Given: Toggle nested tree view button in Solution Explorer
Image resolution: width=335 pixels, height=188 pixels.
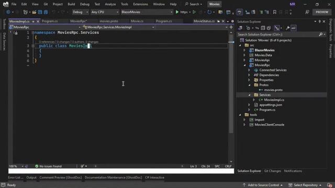Looking at the screenshot, I should tap(277, 28).
